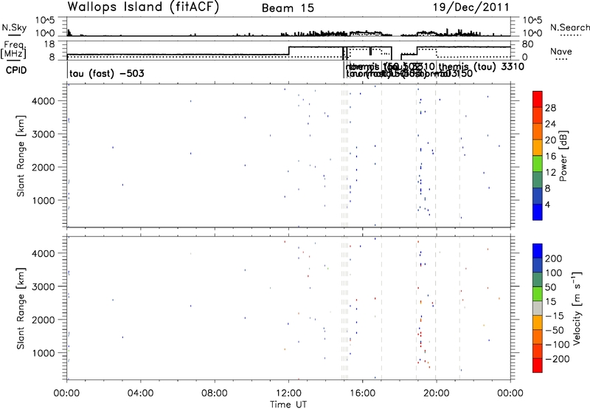Select 'themis (tau) 3310' CPID text

[482, 66]
